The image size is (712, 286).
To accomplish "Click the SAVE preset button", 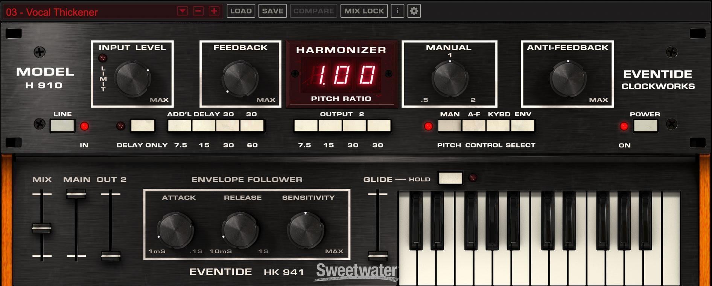I will 272,11.
